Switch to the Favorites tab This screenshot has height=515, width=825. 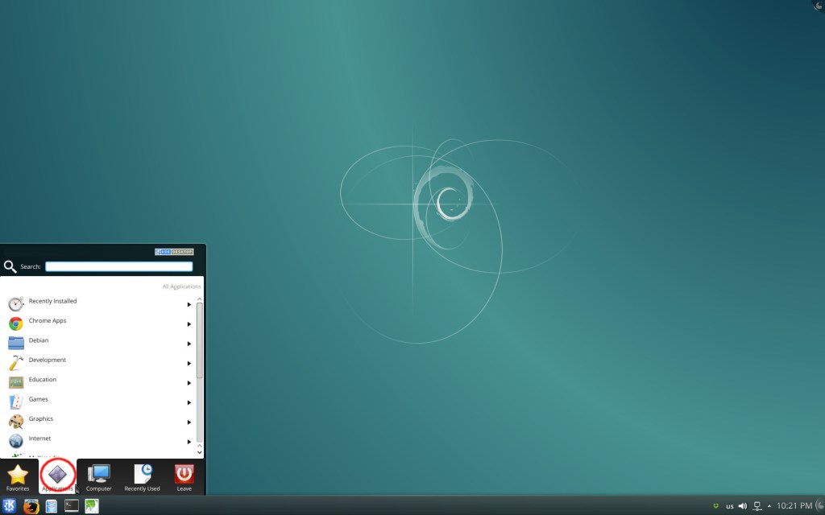tap(17, 476)
